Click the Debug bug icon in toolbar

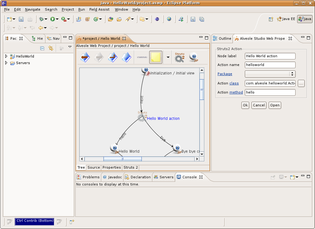41,19
